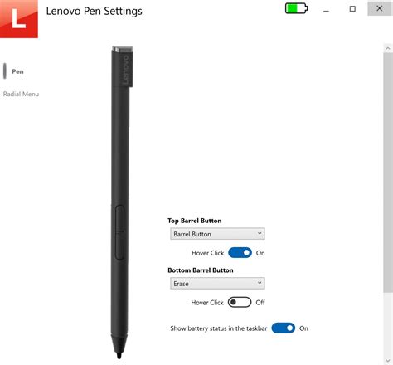Viewport: 393px width, 365px height.
Task: Click the arrow on Barrel Button combo box
Action: [260, 233]
